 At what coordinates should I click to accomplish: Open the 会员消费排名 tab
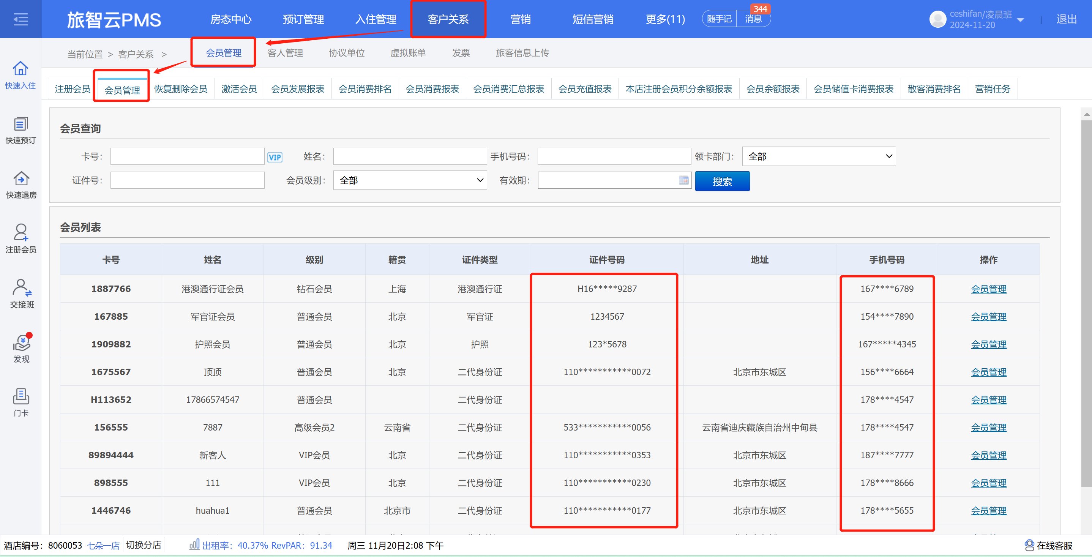[x=365, y=88]
